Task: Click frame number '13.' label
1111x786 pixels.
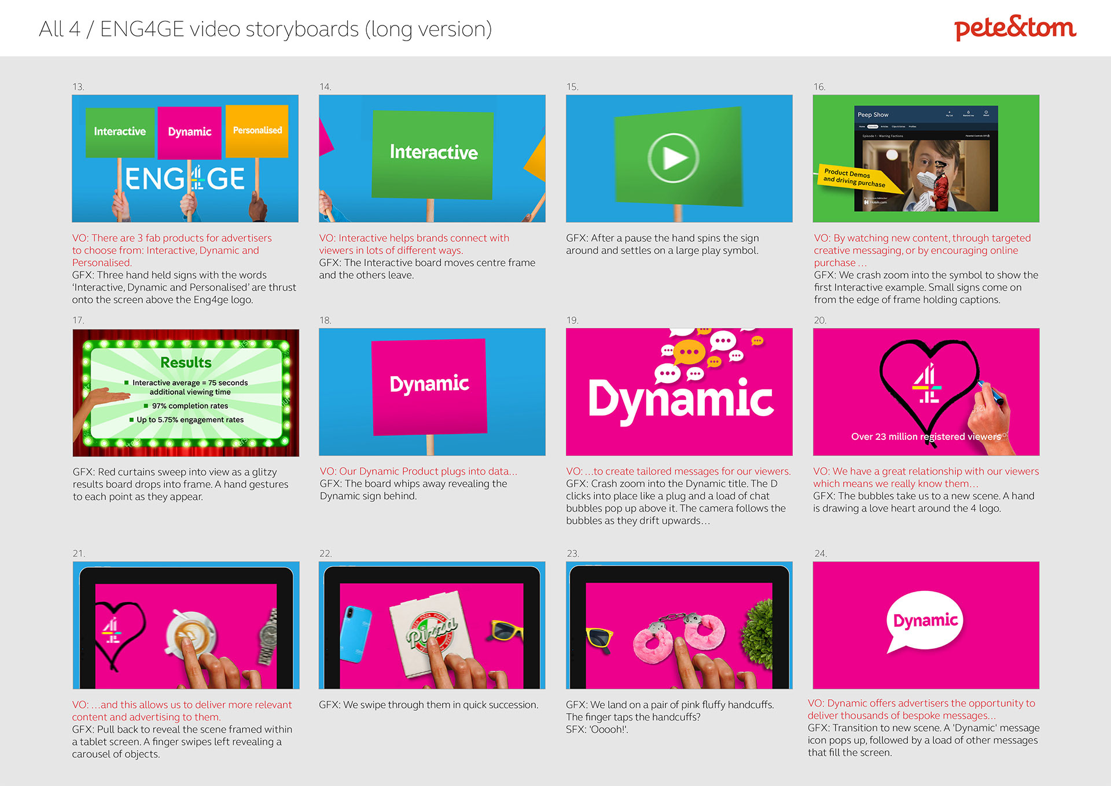Action: [x=78, y=87]
